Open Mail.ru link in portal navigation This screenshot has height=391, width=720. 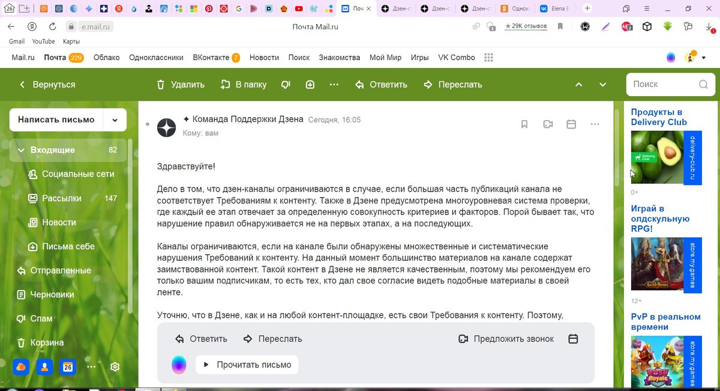coord(23,58)
